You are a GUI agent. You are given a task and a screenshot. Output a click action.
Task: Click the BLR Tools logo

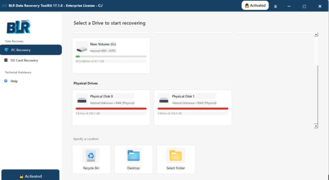pos(19,27)
